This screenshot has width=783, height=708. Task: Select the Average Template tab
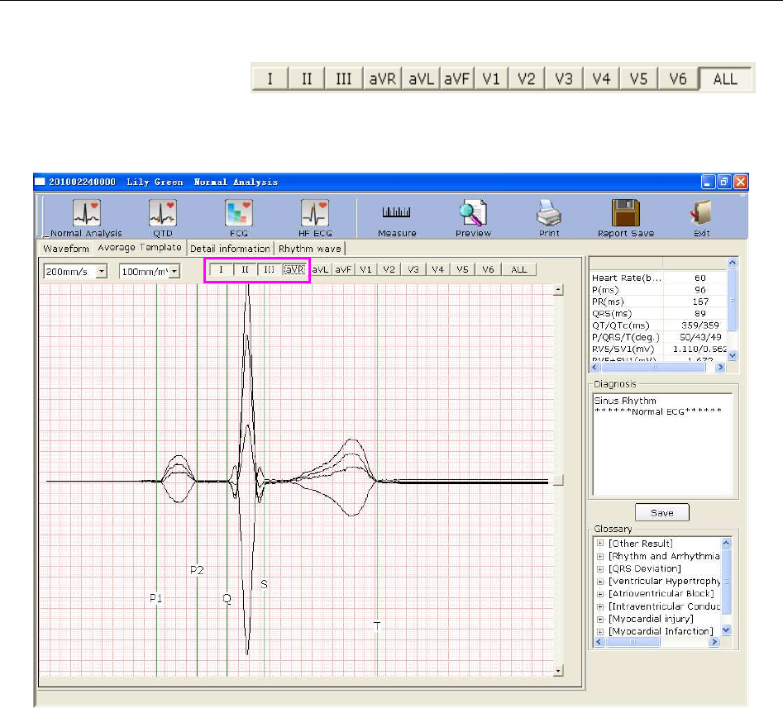(x=140, y=248)
